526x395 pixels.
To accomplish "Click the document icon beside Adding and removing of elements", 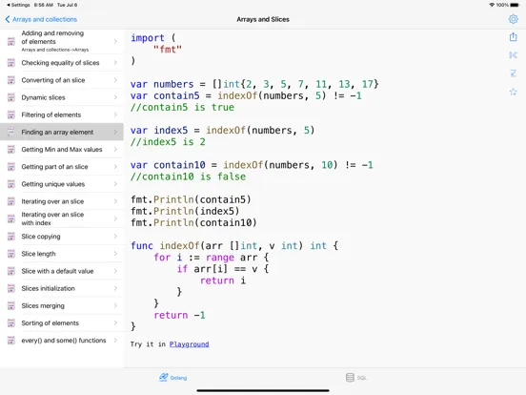I will click(11, 41).
